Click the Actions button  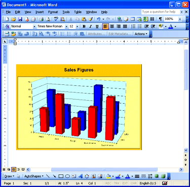[x=141, y=34]
